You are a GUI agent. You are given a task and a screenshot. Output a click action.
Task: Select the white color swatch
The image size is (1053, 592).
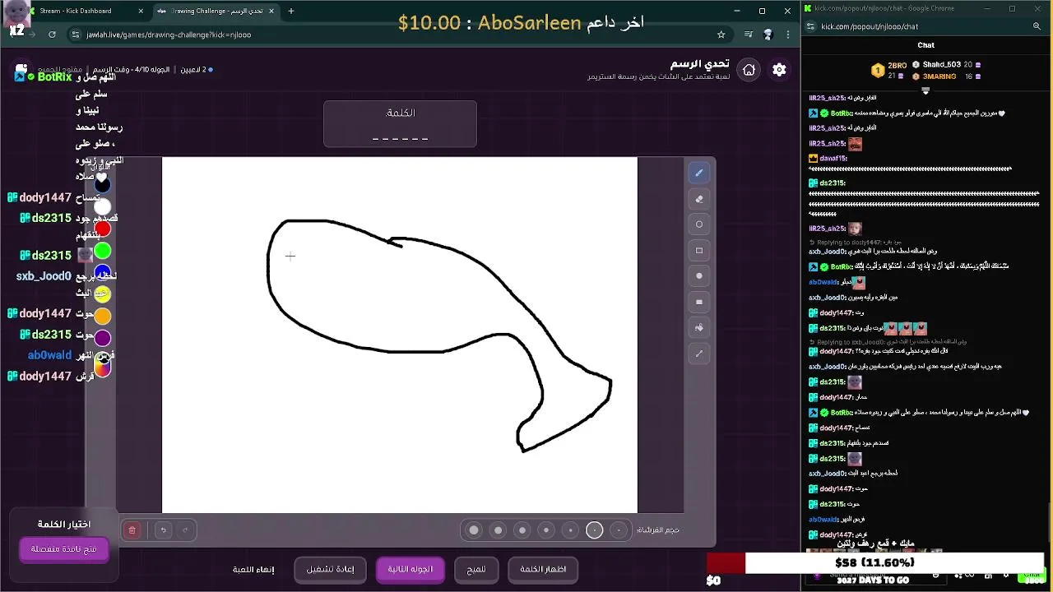[102, 207]
